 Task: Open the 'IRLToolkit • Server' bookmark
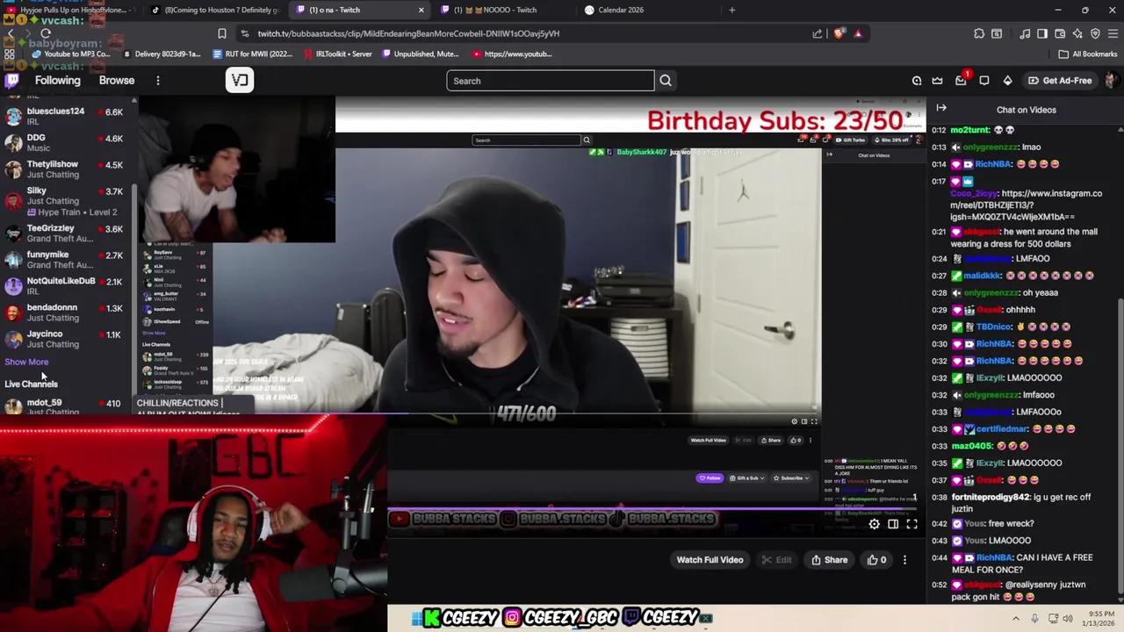tap(336, 54)
